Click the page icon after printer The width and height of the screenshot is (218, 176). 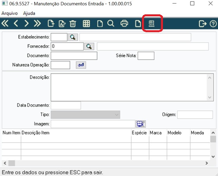pyautogui.click(x=138, y=24)
